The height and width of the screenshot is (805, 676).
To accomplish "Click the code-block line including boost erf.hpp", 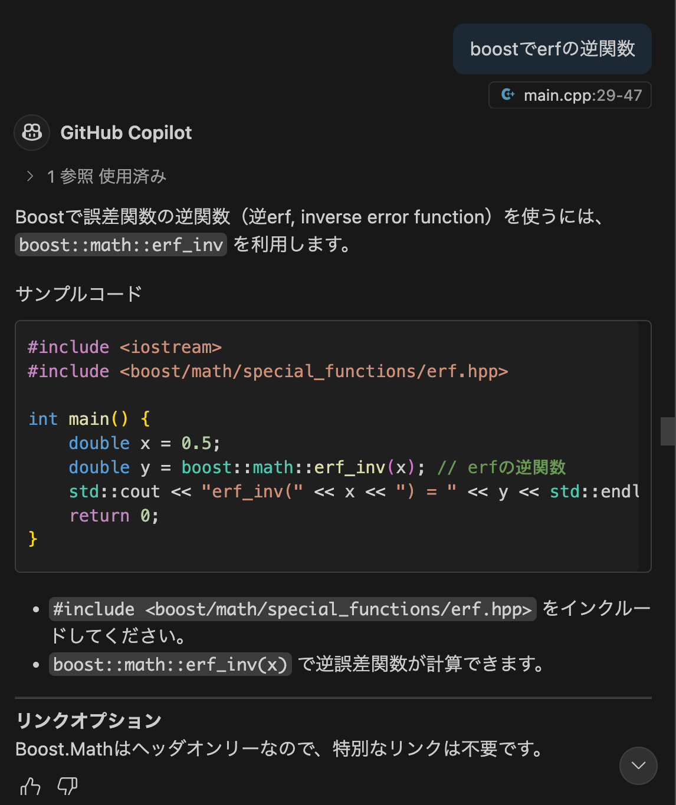I will click(268, 371).
